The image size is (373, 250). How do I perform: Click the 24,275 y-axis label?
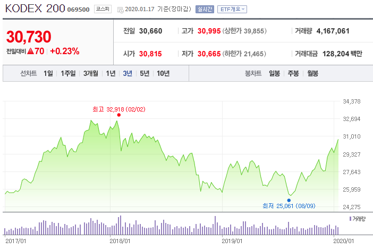352,207
